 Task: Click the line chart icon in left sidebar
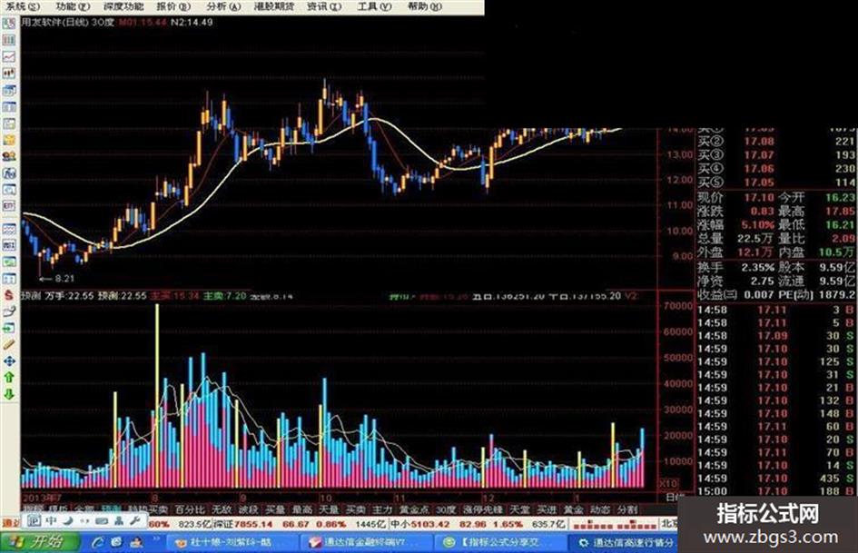click(9, 56)
